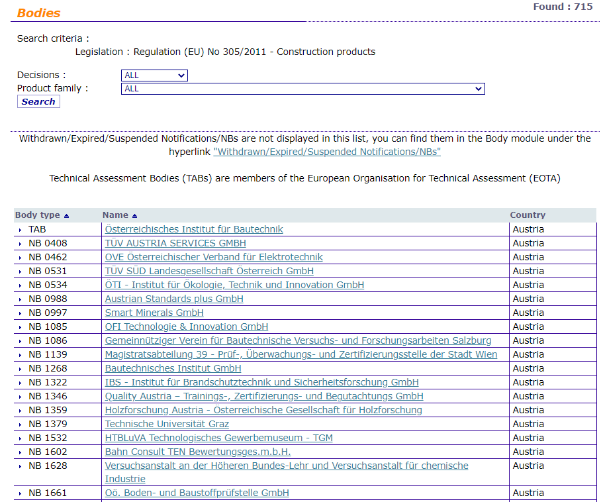Expand the TAB row arrow
This screenshot has height=502, width=601.
click(x=21, y=230)
